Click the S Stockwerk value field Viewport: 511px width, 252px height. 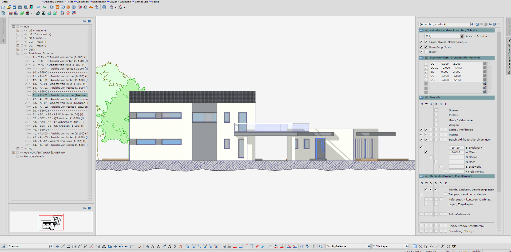click(457, 148)
